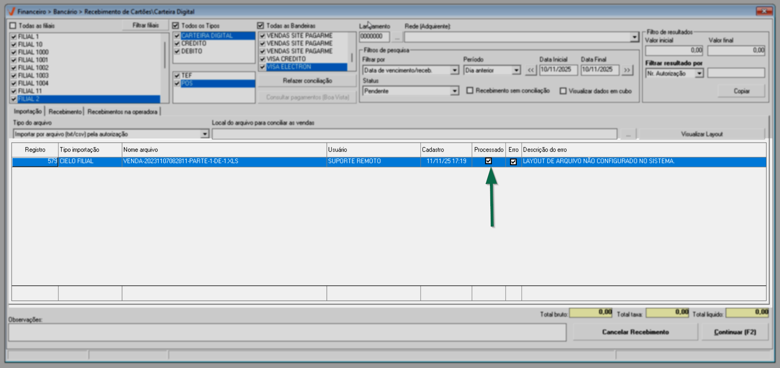780x368 pixels.
Task: Click Nome arquivo column header
Action: [x=224, y=150]
